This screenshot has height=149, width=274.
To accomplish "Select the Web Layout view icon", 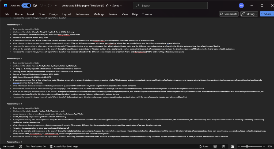I will pyautogui.click(x=231, y=147).
